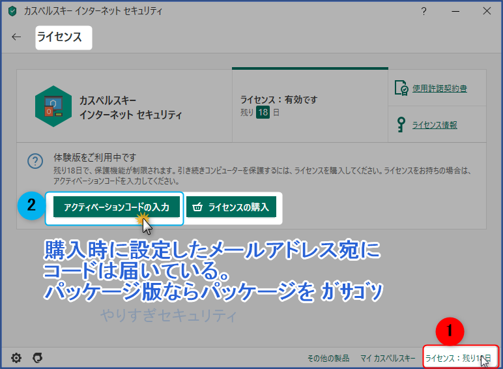Close the Kaspersky window
This screenshot has width=503, height=369.
click(x=487, y=11)
